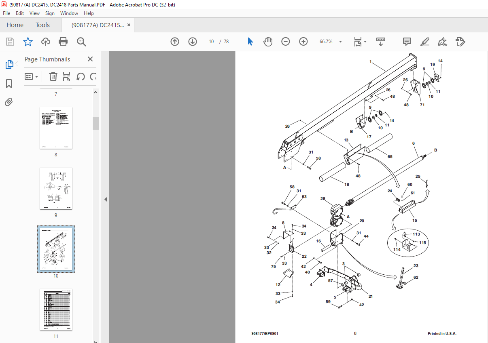This screenshot has height=343, width=488.
Task: Zoom in with the plus button
Action: click(303, 42)
